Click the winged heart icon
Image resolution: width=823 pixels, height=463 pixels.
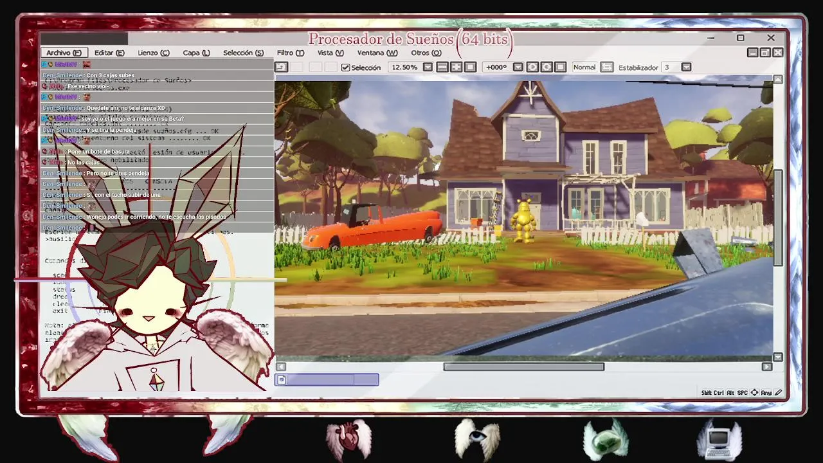click(348, 440)
